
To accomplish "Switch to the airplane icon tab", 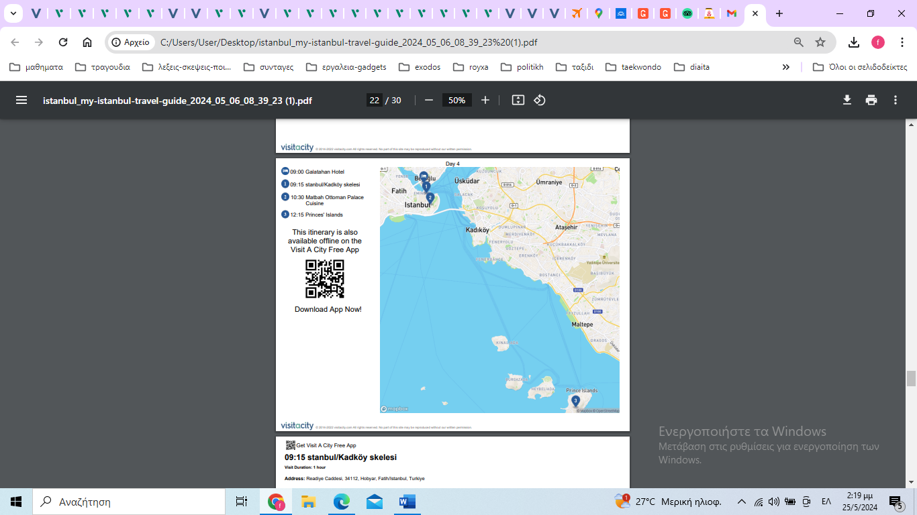I will click(x=576, y=13).
